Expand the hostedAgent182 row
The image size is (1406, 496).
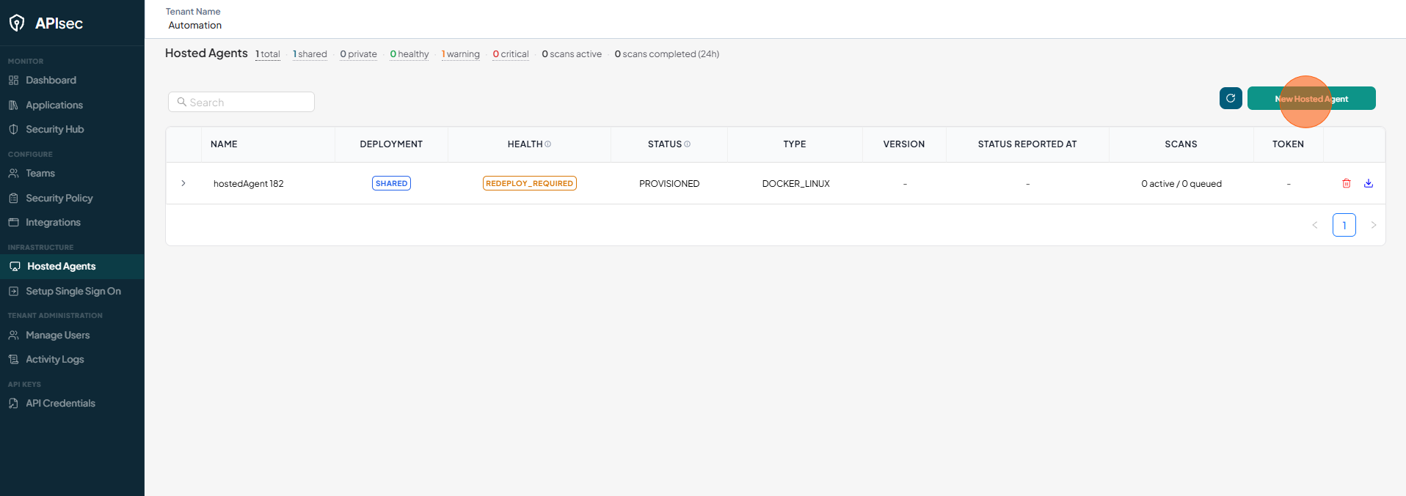tap(183, 183)
